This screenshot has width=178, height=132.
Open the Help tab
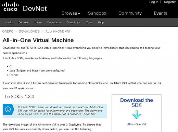(101, 22)
